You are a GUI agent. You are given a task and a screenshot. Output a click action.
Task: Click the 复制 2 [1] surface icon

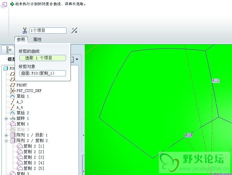click(x=20, y=146)
